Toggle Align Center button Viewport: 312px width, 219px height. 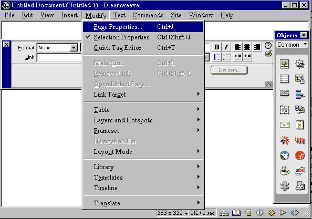coord(247,47)
